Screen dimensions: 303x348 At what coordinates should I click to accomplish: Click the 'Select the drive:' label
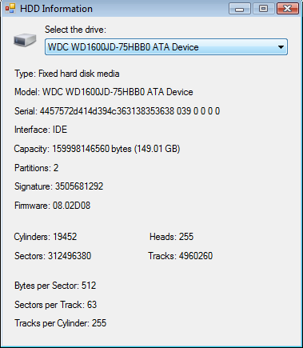click(x=75, y=30)
